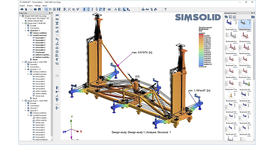
Task: Click the open folder icon in the toolbar
Action: 35,9
